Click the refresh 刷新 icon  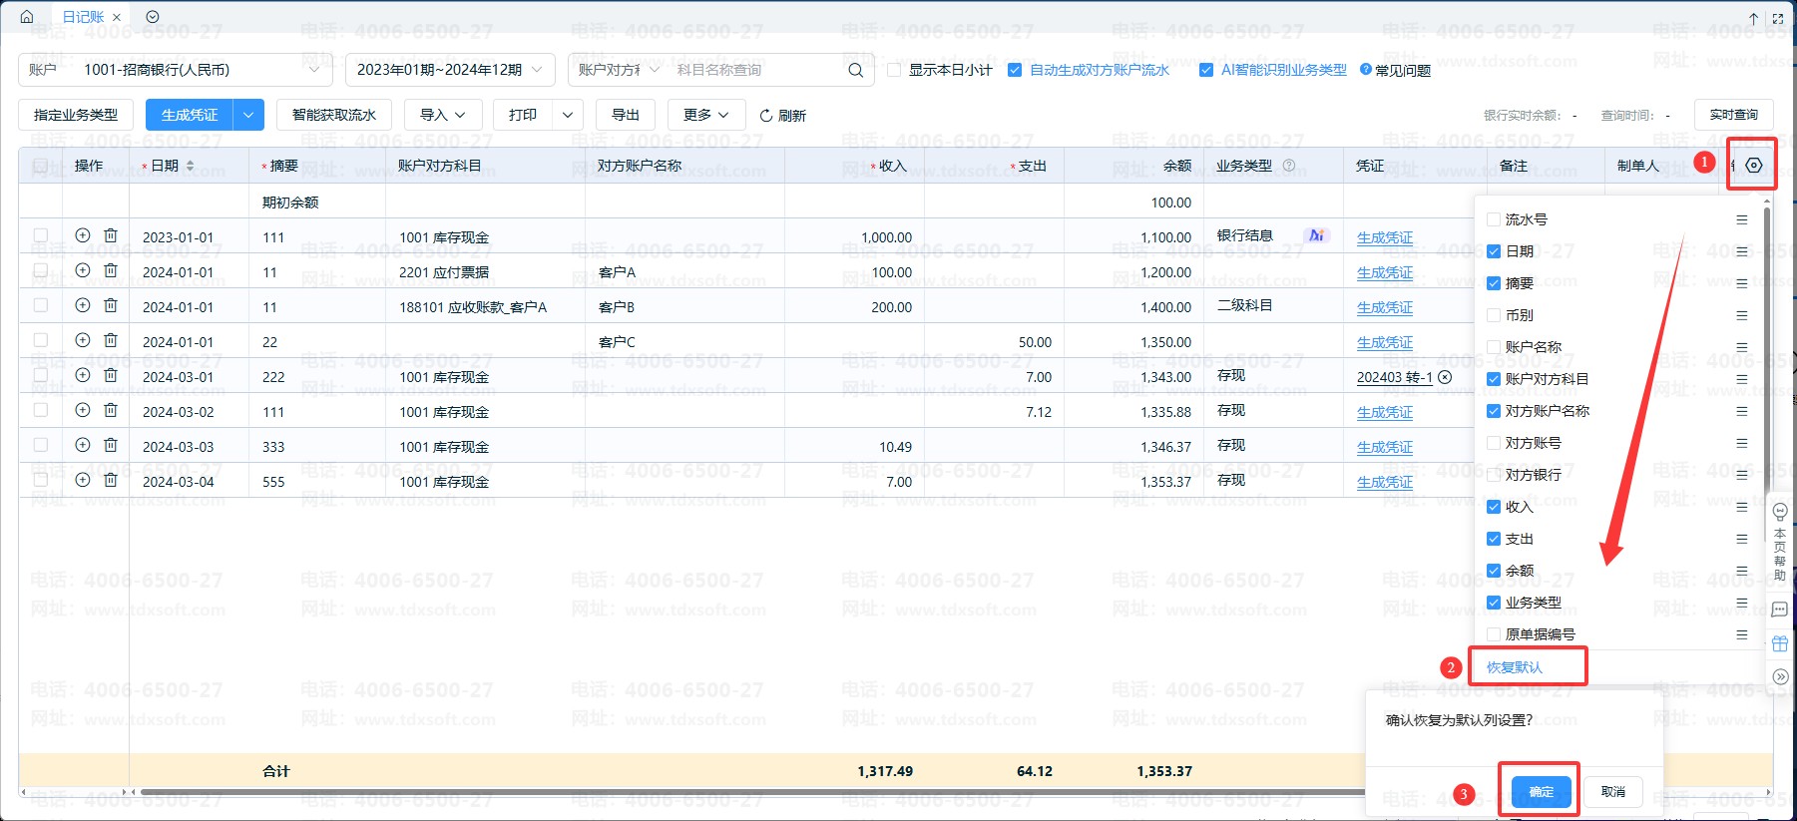pos(766,116)
